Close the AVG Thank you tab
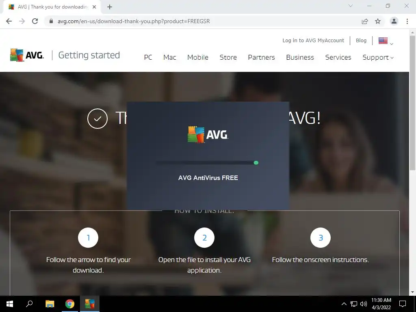The image size is (416, 312). pyautogui.click(x=94, y=7)
